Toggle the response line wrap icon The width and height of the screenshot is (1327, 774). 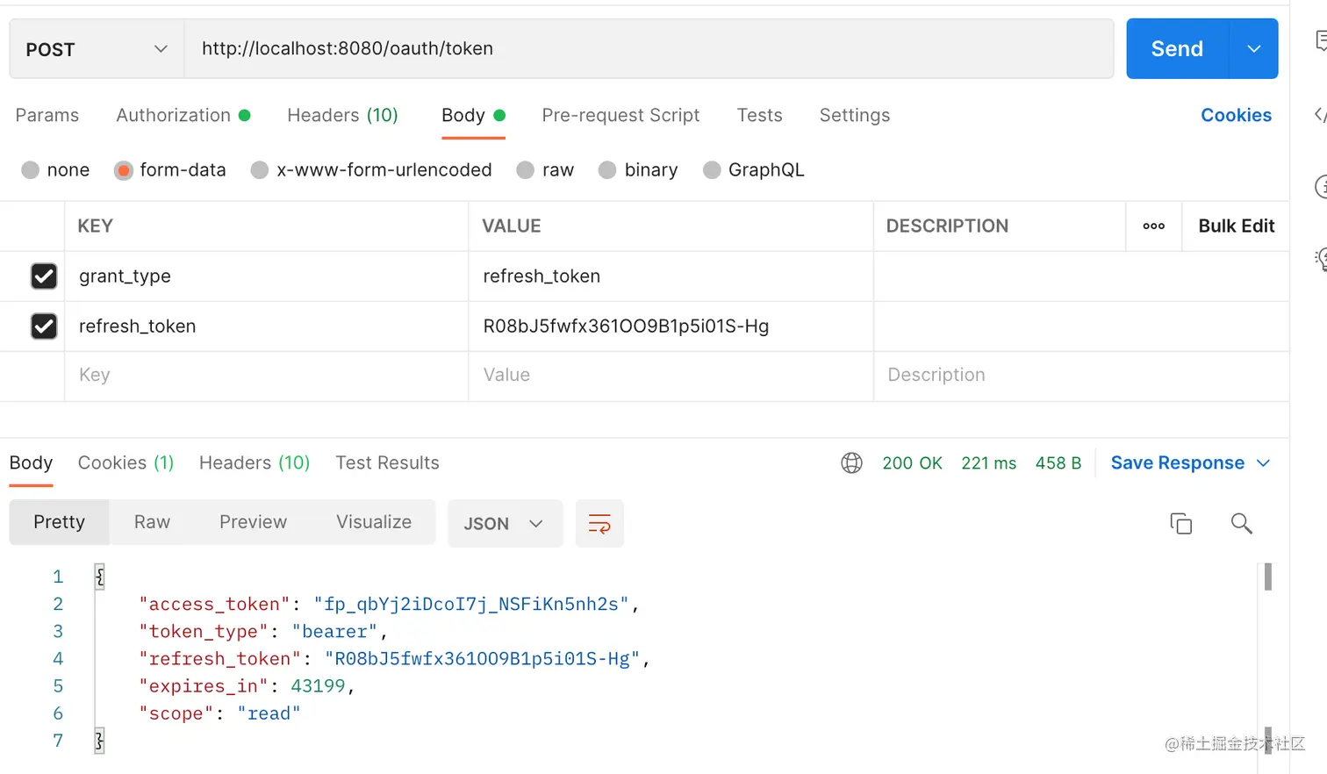[x=599, y=524]
